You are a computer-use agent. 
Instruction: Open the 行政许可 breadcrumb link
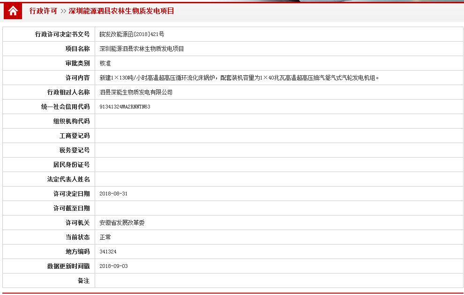[x=43, y=11]
